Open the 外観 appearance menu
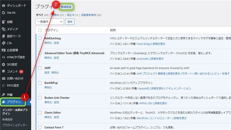Viewport: 231px width, 130px height. coord(10,95)
